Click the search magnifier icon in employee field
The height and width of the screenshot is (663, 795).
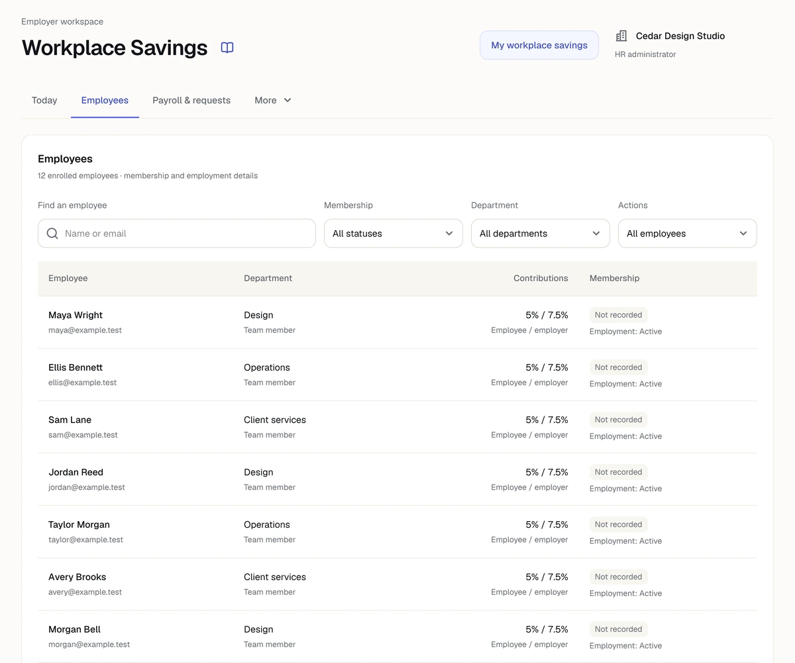coord(52,233)
